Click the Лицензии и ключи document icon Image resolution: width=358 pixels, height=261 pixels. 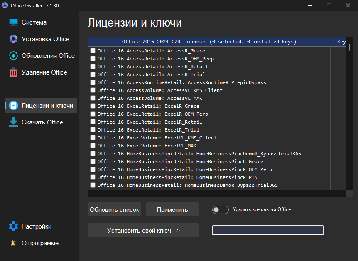(14, 106)
